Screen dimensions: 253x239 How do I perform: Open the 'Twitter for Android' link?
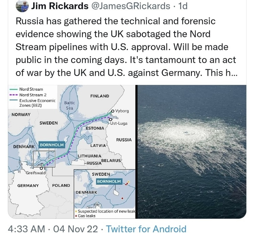click(x=147, y=229)
